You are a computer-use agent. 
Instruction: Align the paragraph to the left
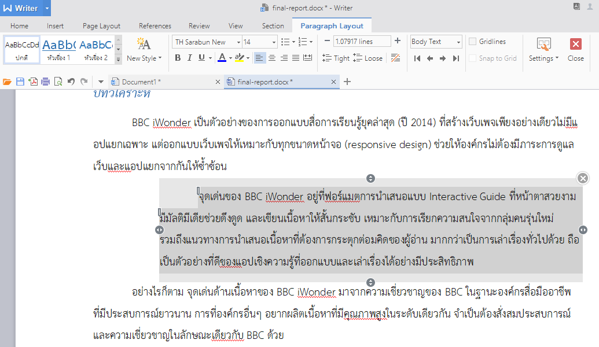259,58
